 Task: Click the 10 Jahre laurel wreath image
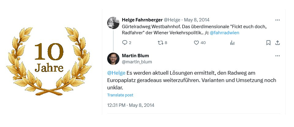click(x=49, y=60)
